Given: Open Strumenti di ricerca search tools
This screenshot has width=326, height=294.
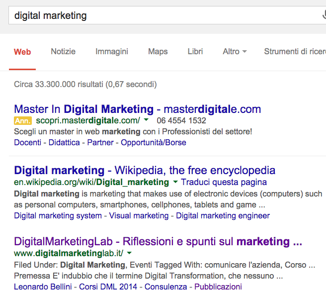Looking at the screenshot, I should [295, 51].
